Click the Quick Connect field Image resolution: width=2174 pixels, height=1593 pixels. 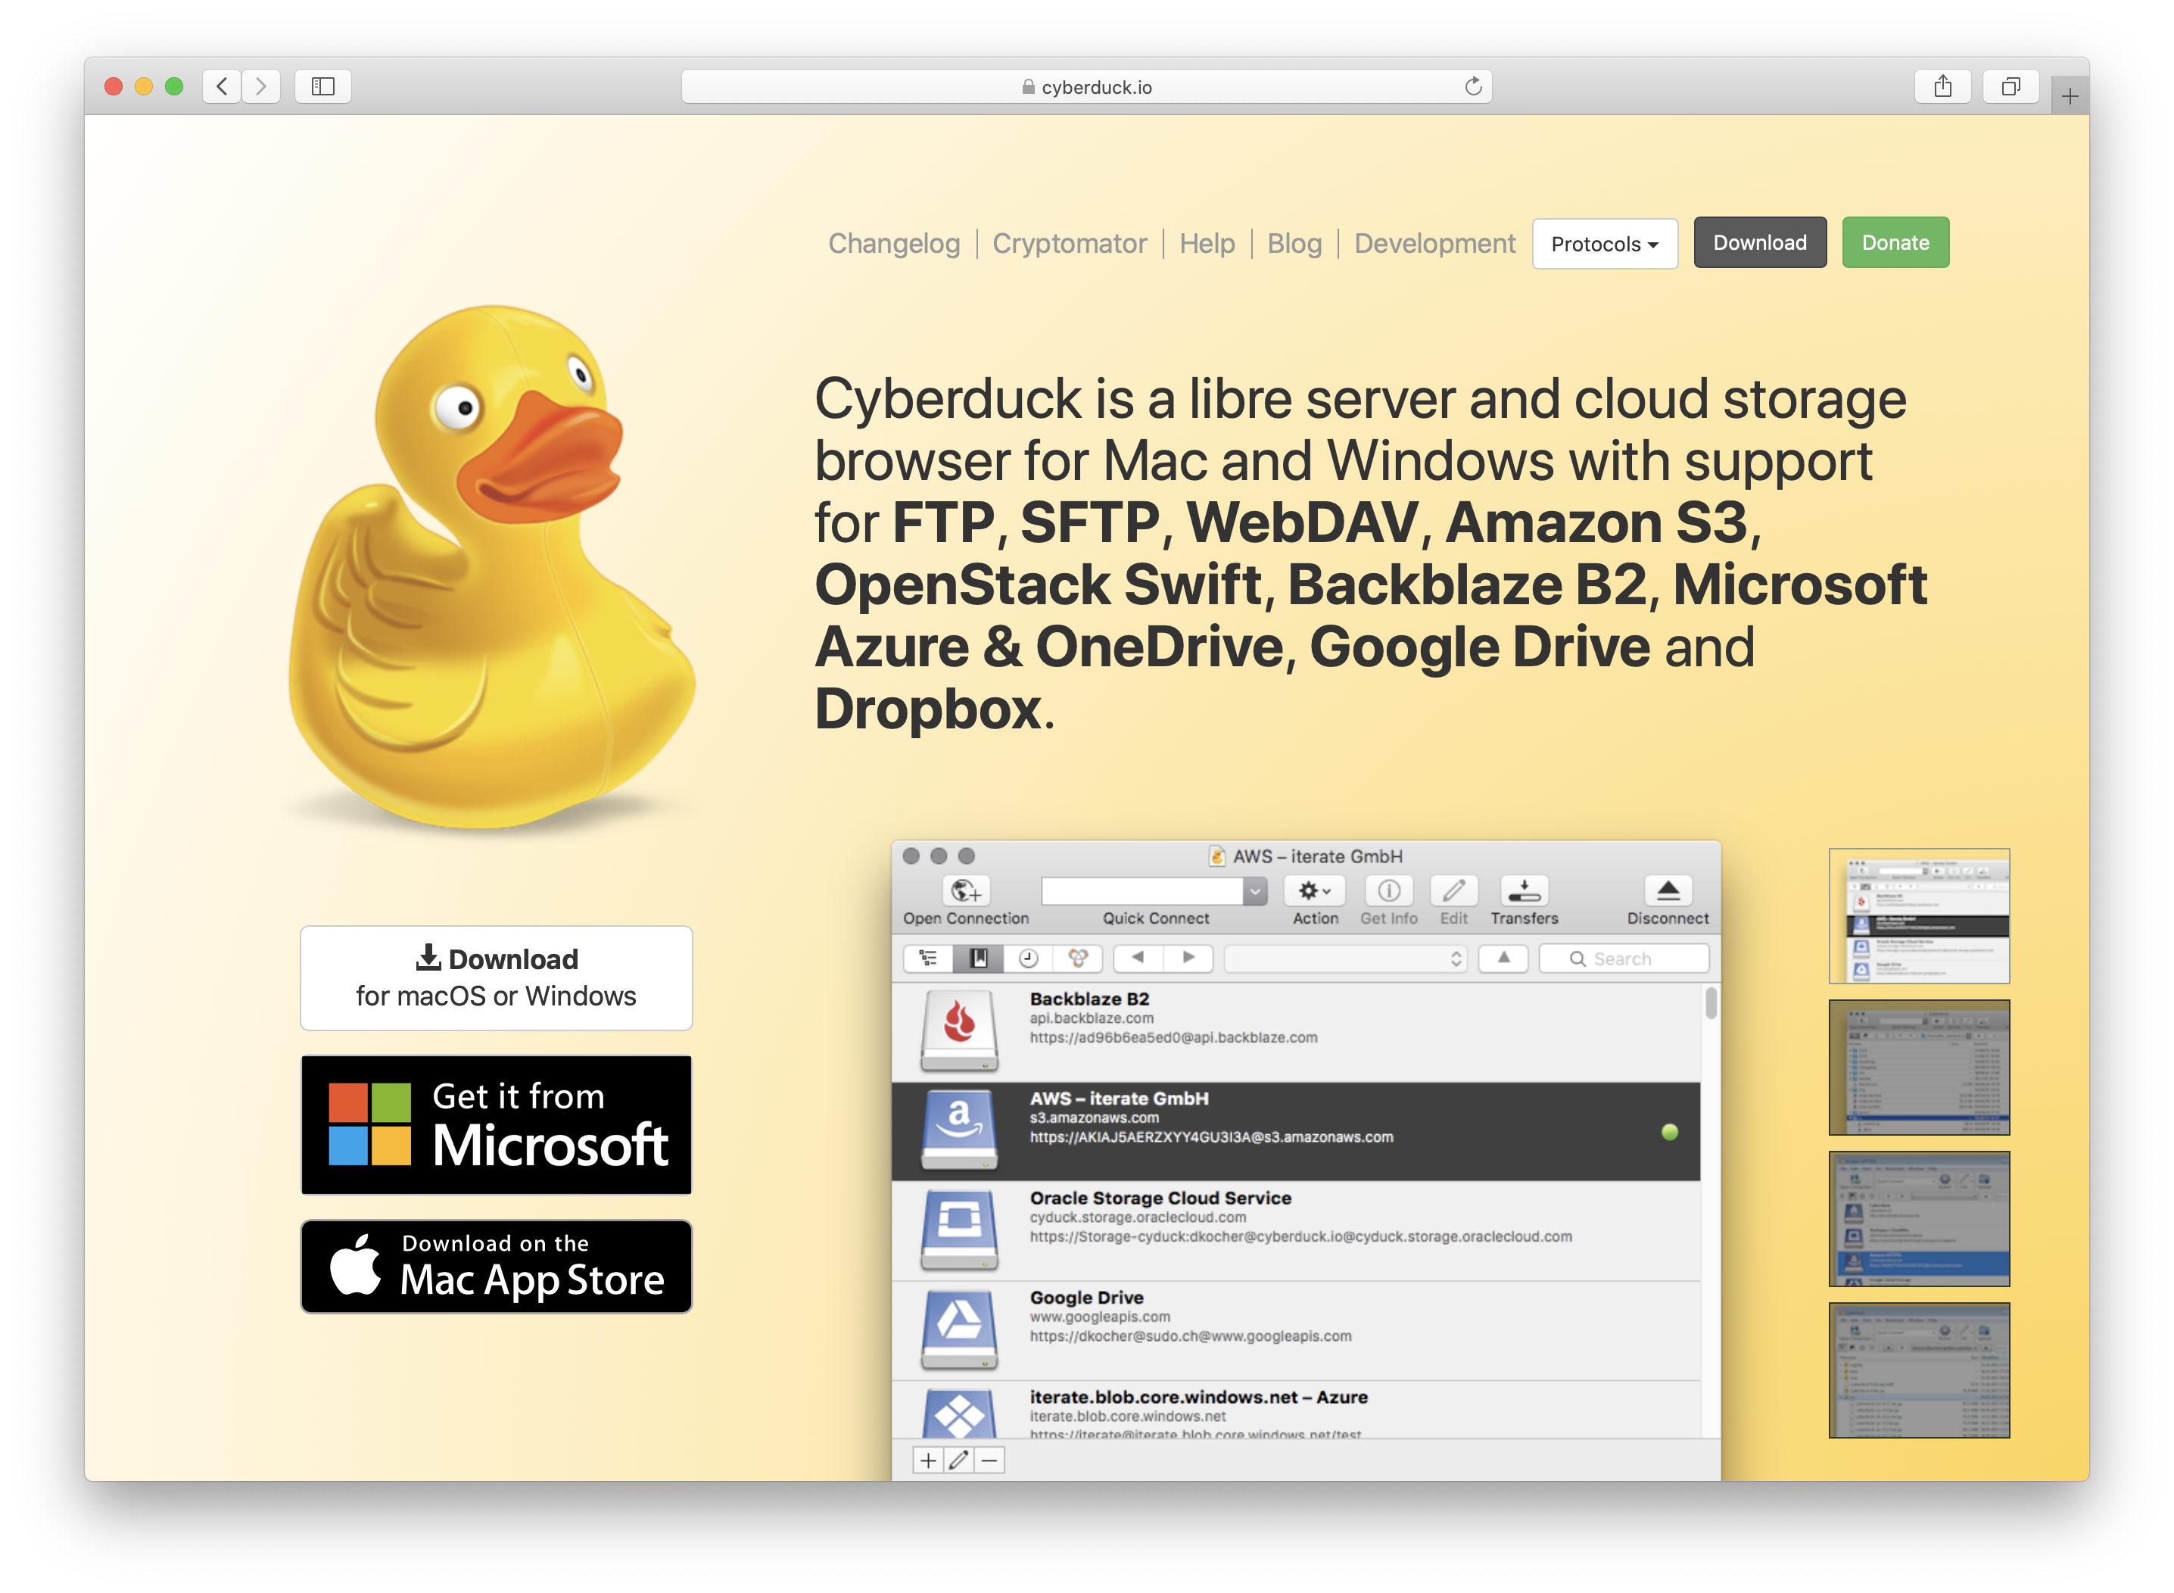point(1142,891)
